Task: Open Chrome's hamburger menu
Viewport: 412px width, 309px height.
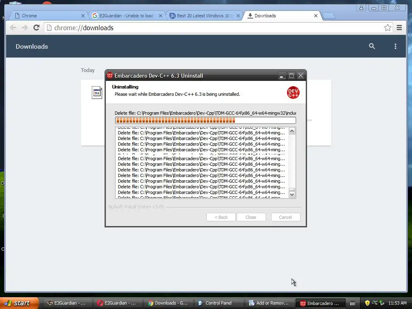Action: click(400, 28)
